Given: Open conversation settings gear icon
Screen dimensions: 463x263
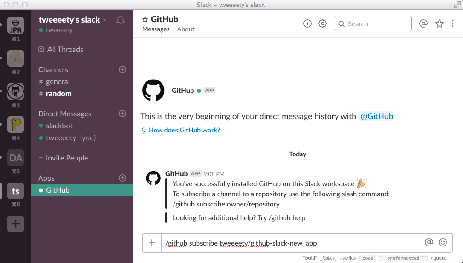Looking at the screenshot, I should [x=323, y=23].
